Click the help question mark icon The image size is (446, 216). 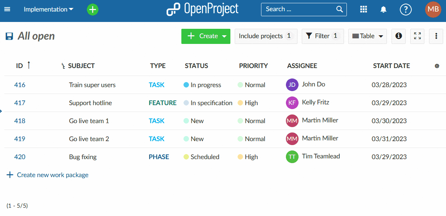[406, 9]
